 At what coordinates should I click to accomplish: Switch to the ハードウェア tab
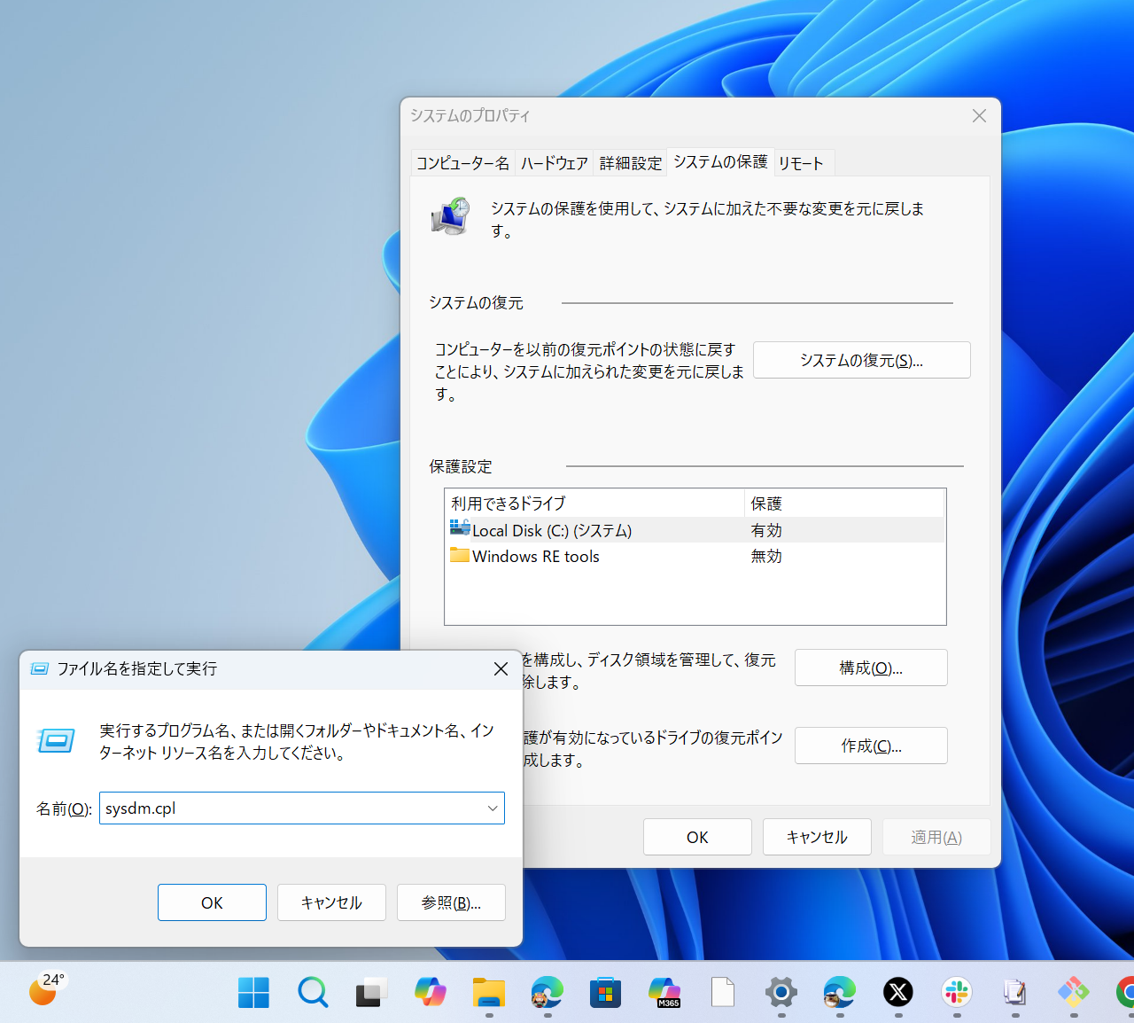point(554,162)
